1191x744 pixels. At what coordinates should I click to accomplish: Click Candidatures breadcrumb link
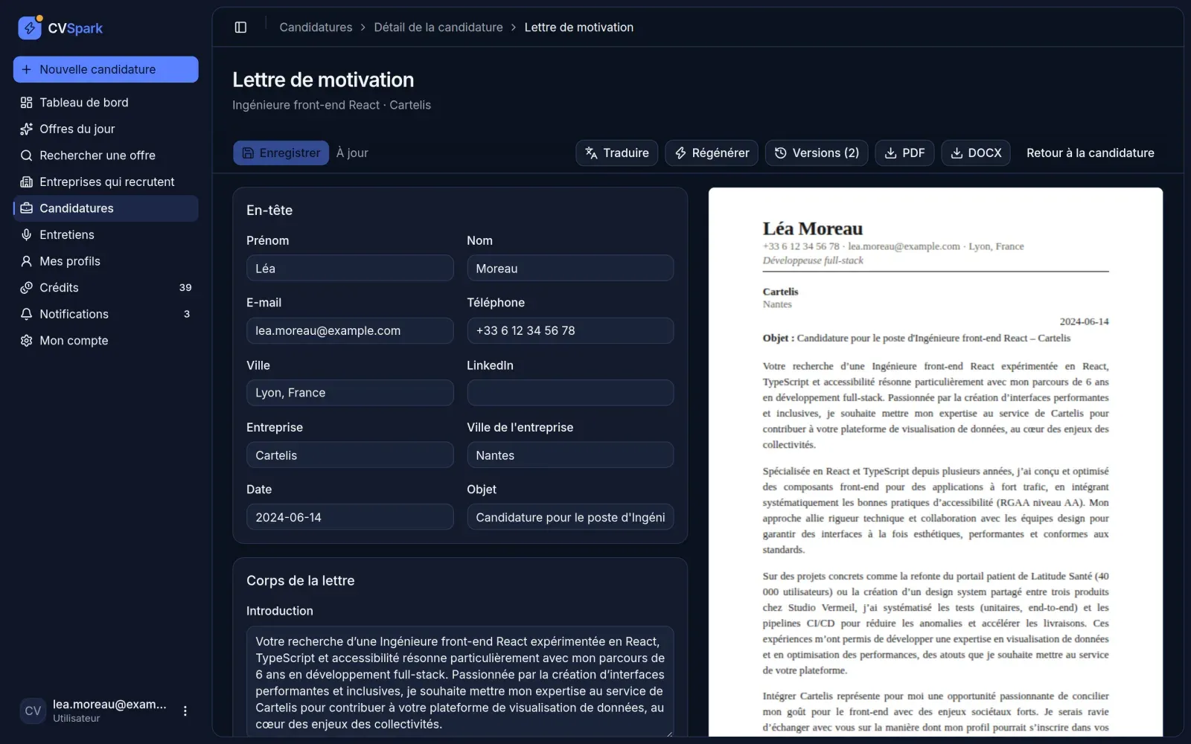(316, 27)
